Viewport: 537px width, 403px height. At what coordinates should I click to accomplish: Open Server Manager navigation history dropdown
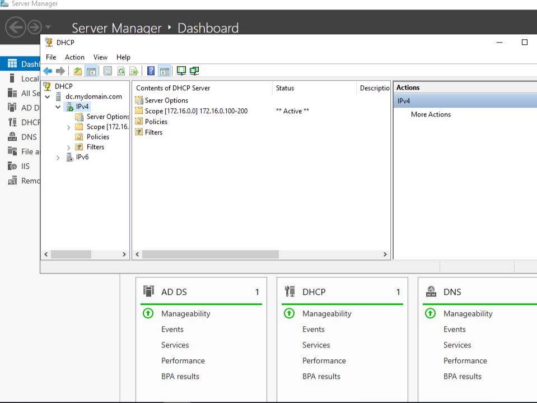48,27
